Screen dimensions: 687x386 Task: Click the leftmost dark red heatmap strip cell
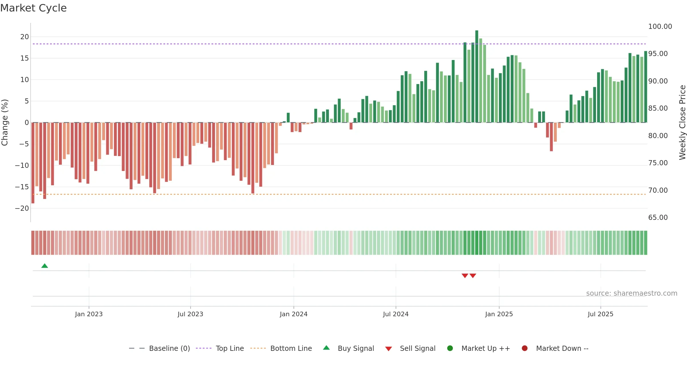coord(33,243)
